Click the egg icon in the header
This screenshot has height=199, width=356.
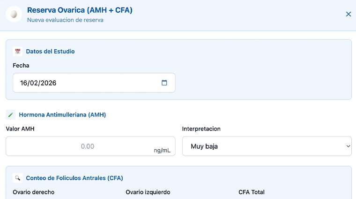14,14
